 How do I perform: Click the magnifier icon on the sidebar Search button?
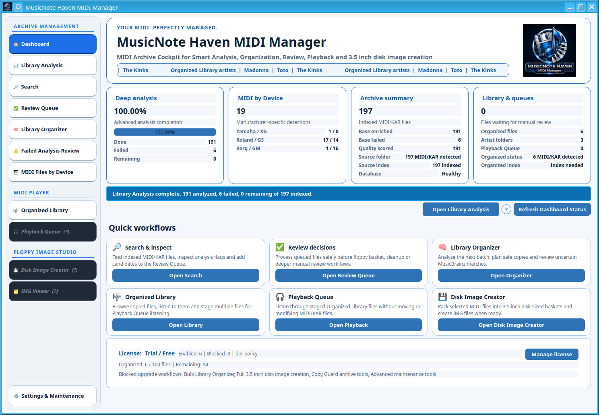pos(16,87)
